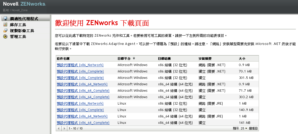Download x86_Complete agent sized 301.5 MB
The height and width of the screenshot is (134, 298).
pos(80,78)
